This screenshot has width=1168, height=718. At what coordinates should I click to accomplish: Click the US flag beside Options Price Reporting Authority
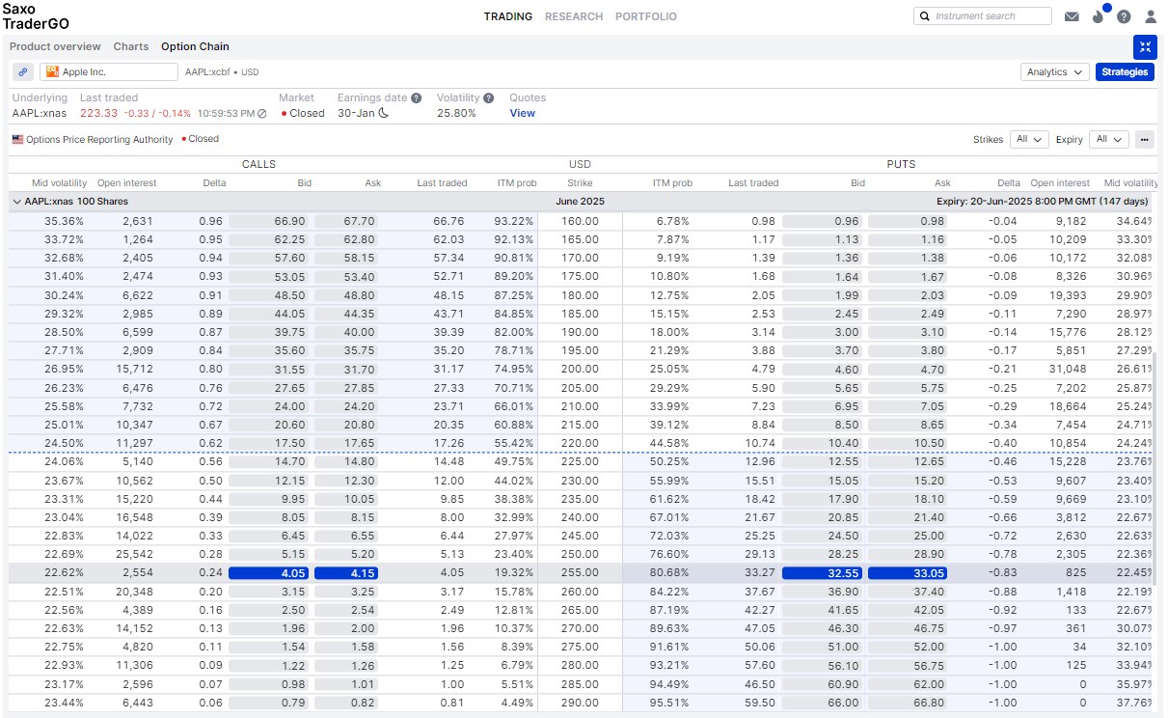tap(17, 138)
